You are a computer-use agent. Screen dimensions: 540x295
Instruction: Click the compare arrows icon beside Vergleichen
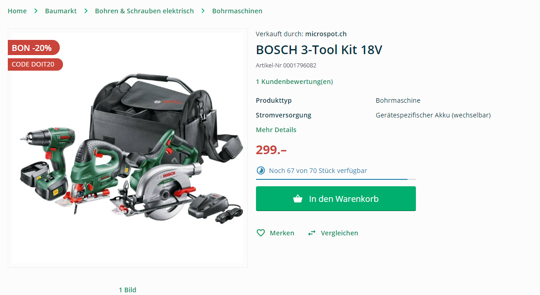coord(312,233)
